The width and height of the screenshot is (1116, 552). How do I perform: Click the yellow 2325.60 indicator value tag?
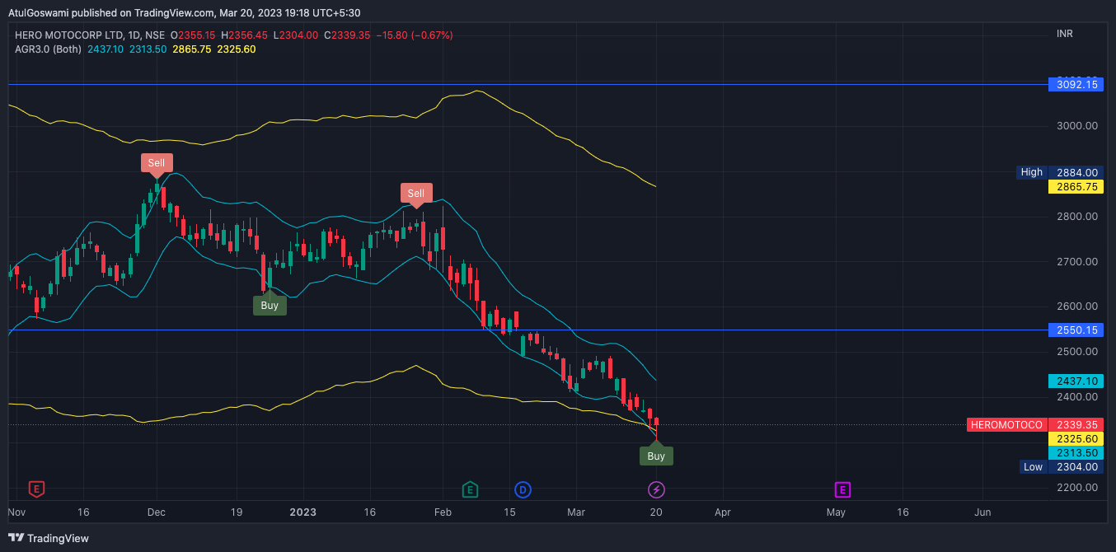(1075, 439)
